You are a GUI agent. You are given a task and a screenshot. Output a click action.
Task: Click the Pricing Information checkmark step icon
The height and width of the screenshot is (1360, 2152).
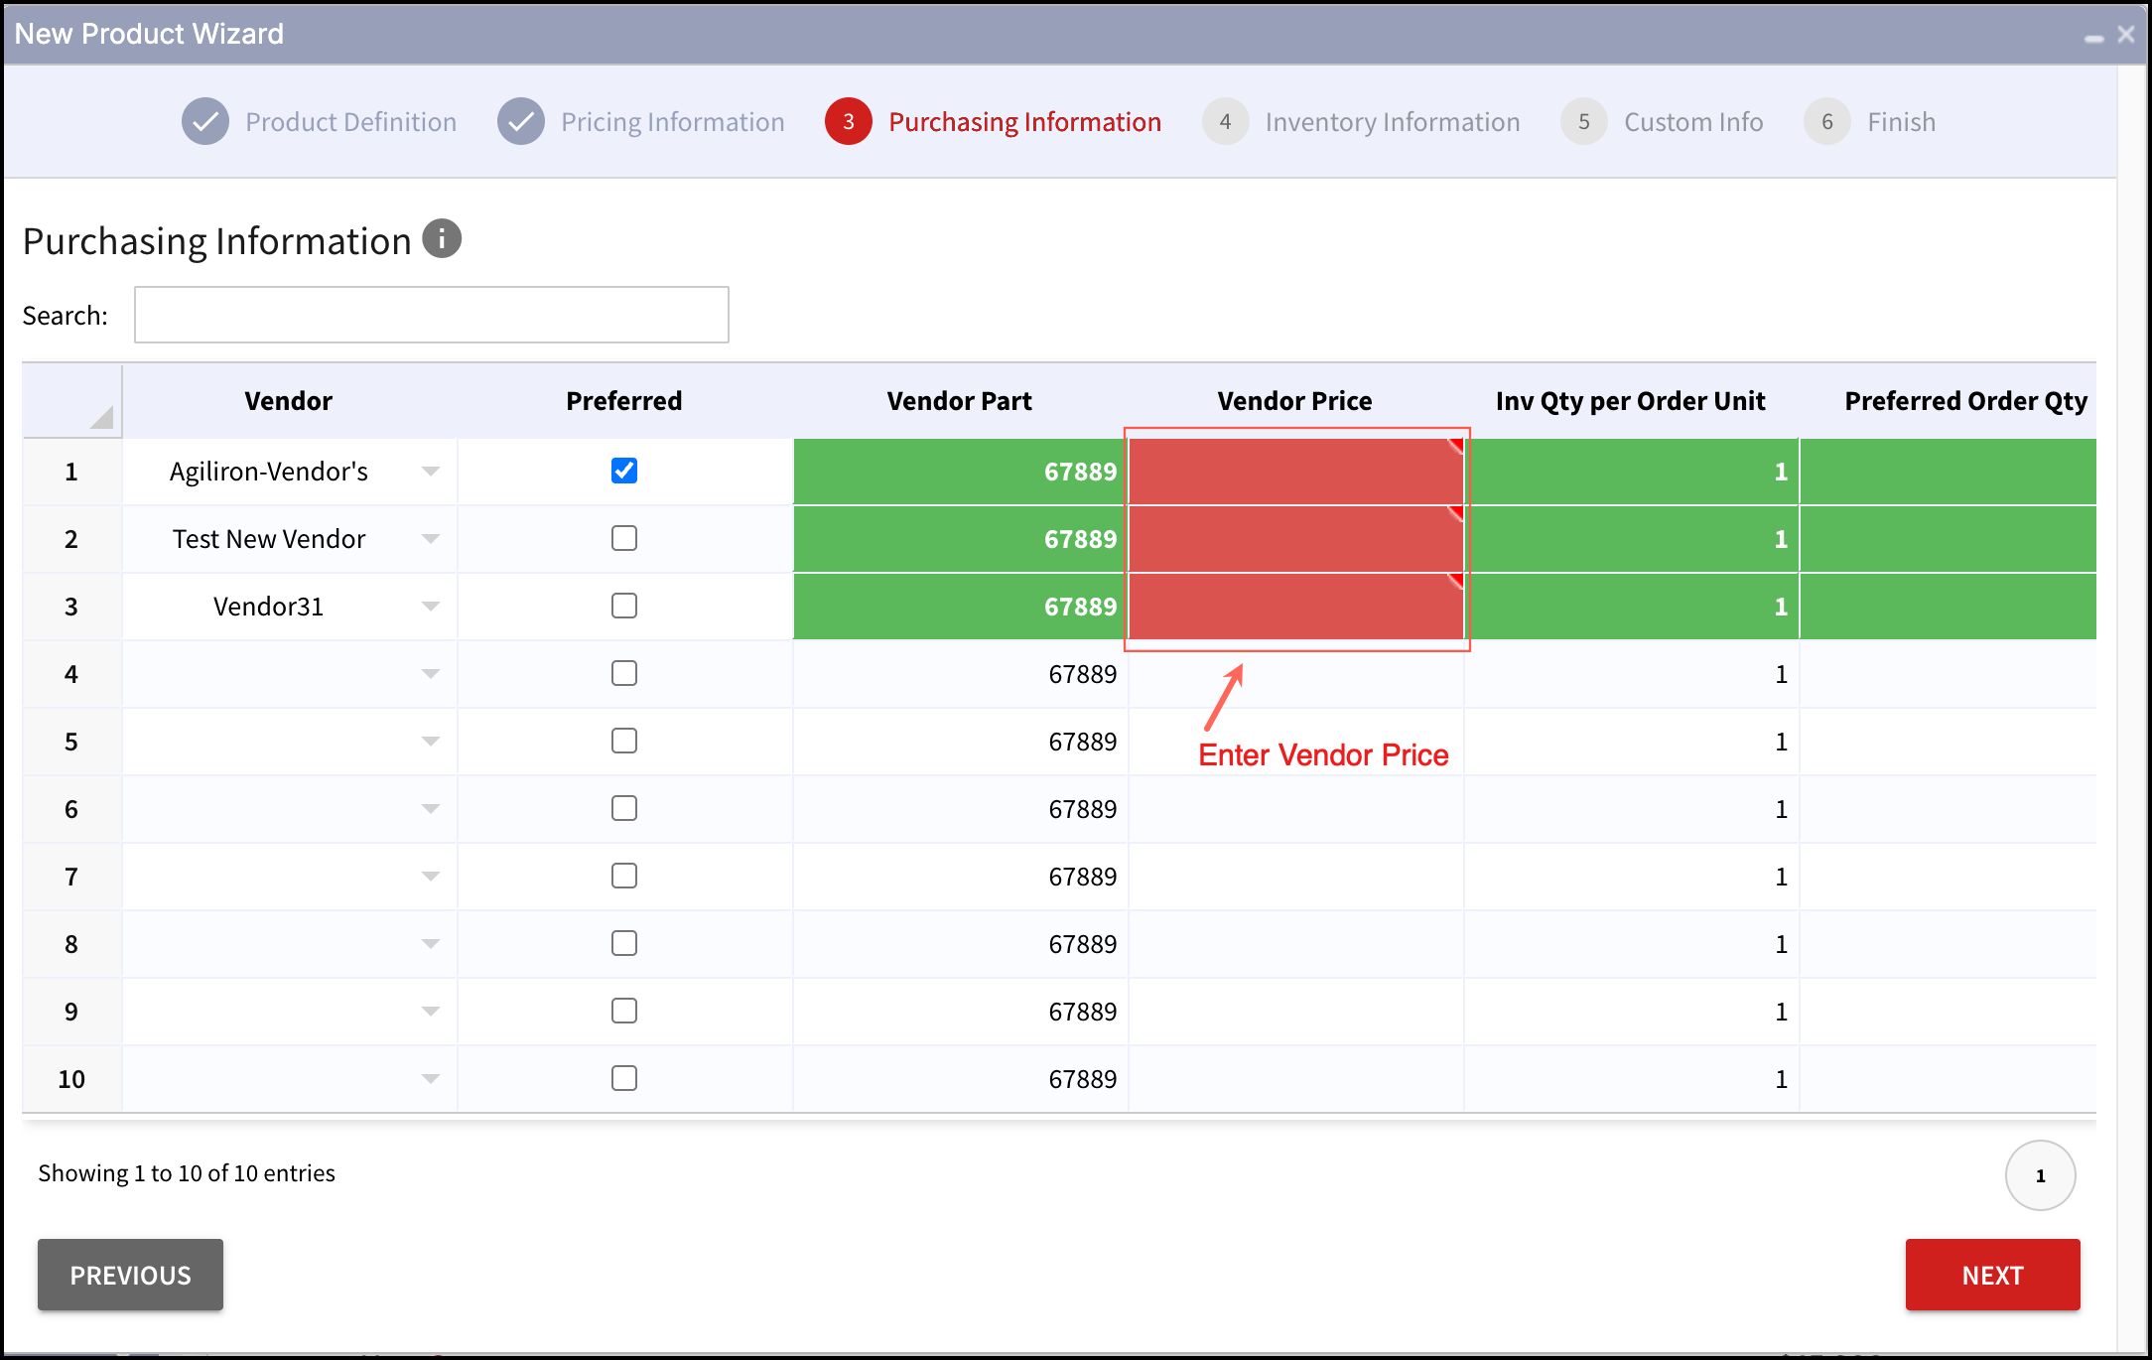coord(521,122)
